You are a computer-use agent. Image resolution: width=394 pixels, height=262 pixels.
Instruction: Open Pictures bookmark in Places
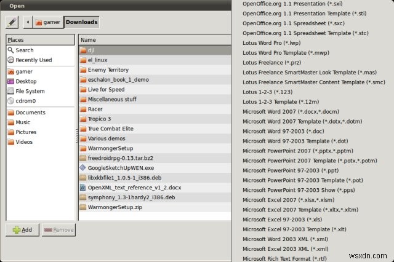[41, 132]
